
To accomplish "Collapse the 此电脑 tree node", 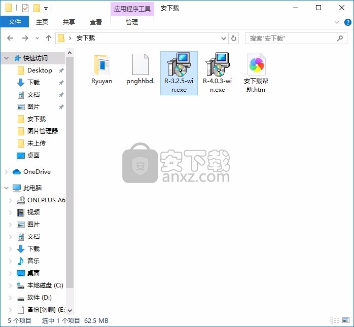I will coord(6,188).
